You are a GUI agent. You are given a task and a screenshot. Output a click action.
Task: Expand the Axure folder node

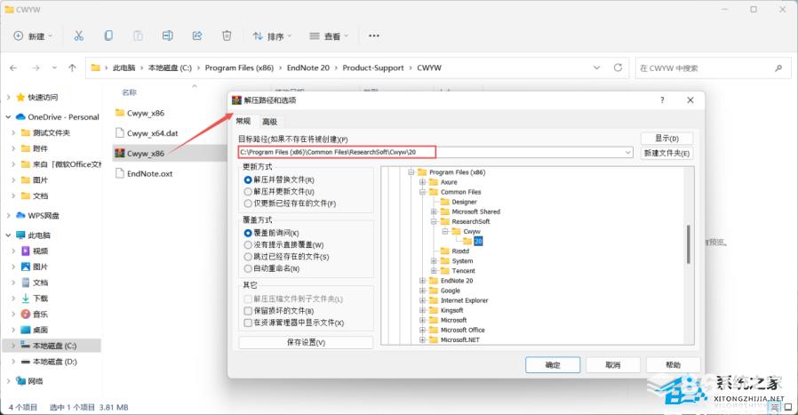[422, 182]
